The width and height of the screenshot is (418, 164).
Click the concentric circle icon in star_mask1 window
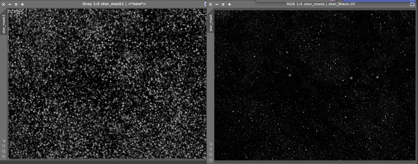[x=4, y=156]
